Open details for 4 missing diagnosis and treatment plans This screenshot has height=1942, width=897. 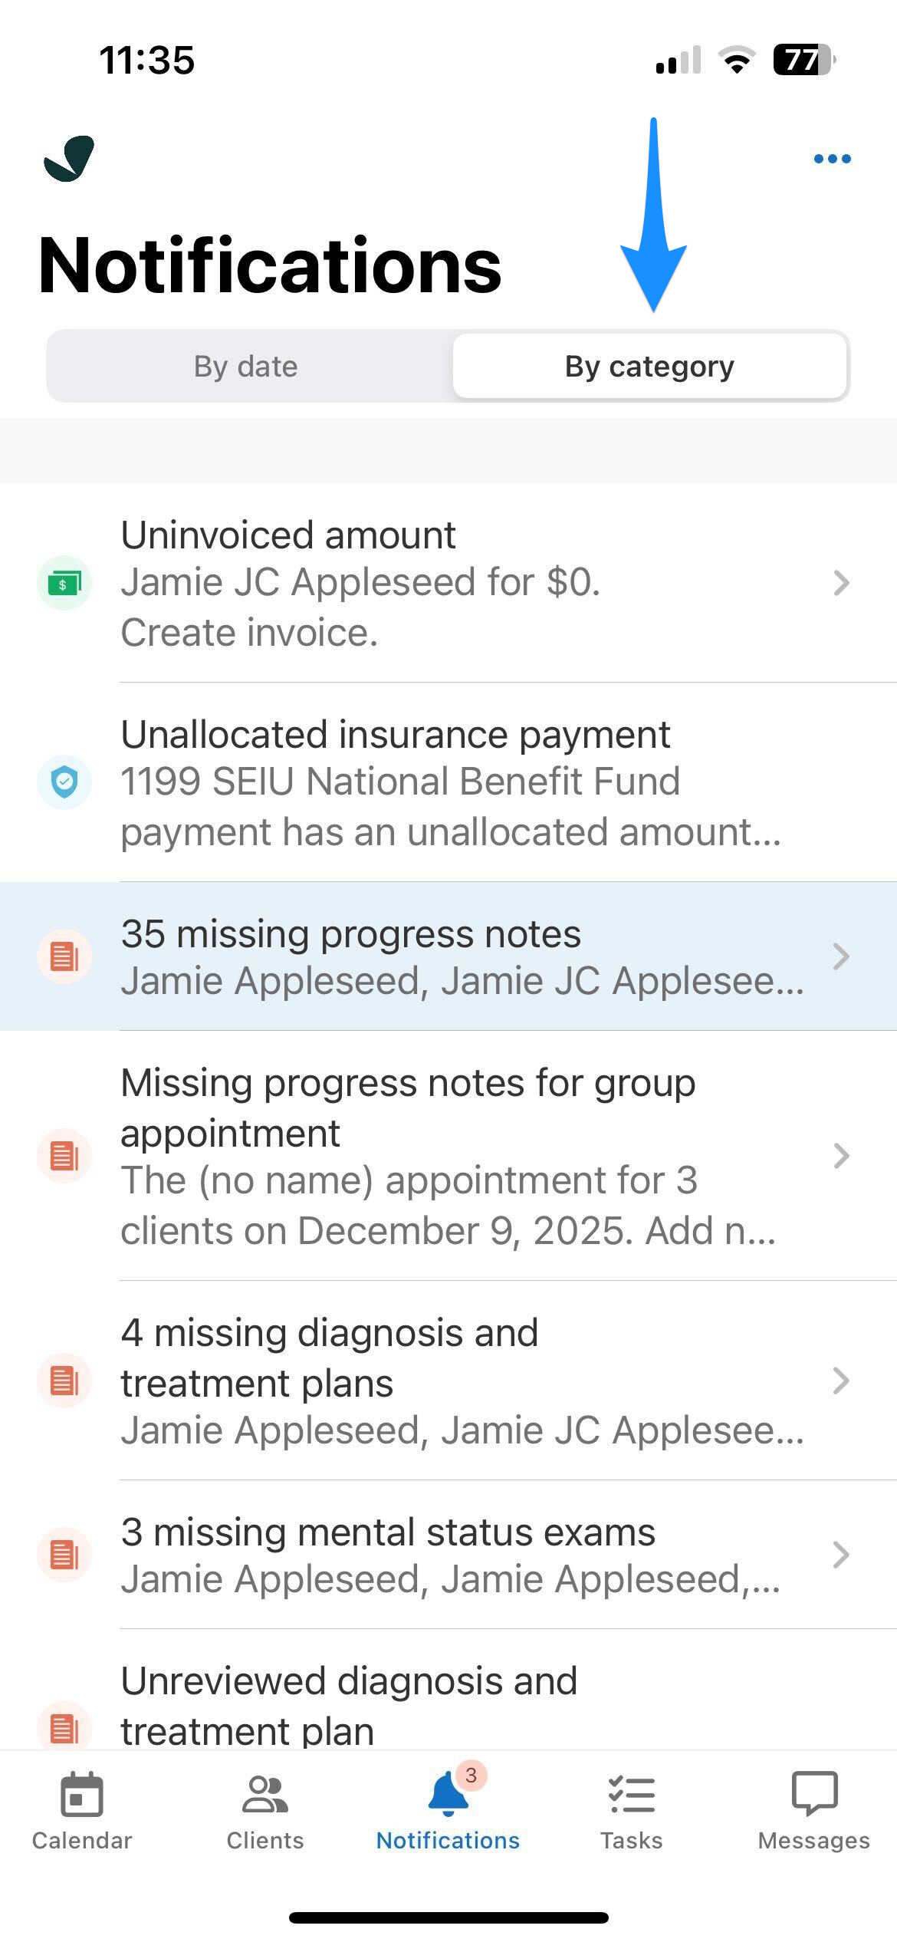pos(449,1381)
